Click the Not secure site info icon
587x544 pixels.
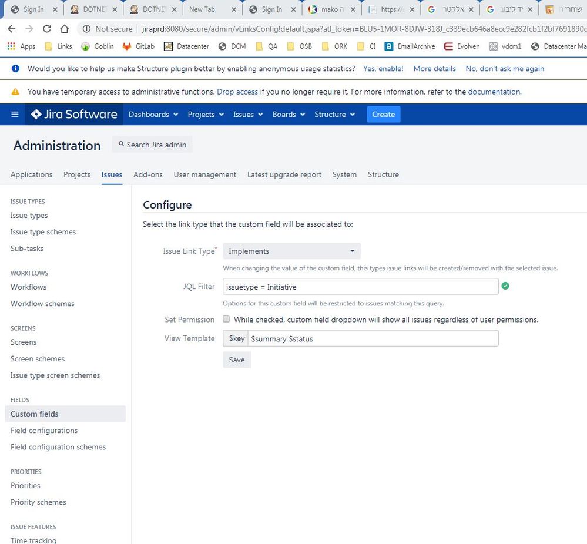[x=86, y=29]
